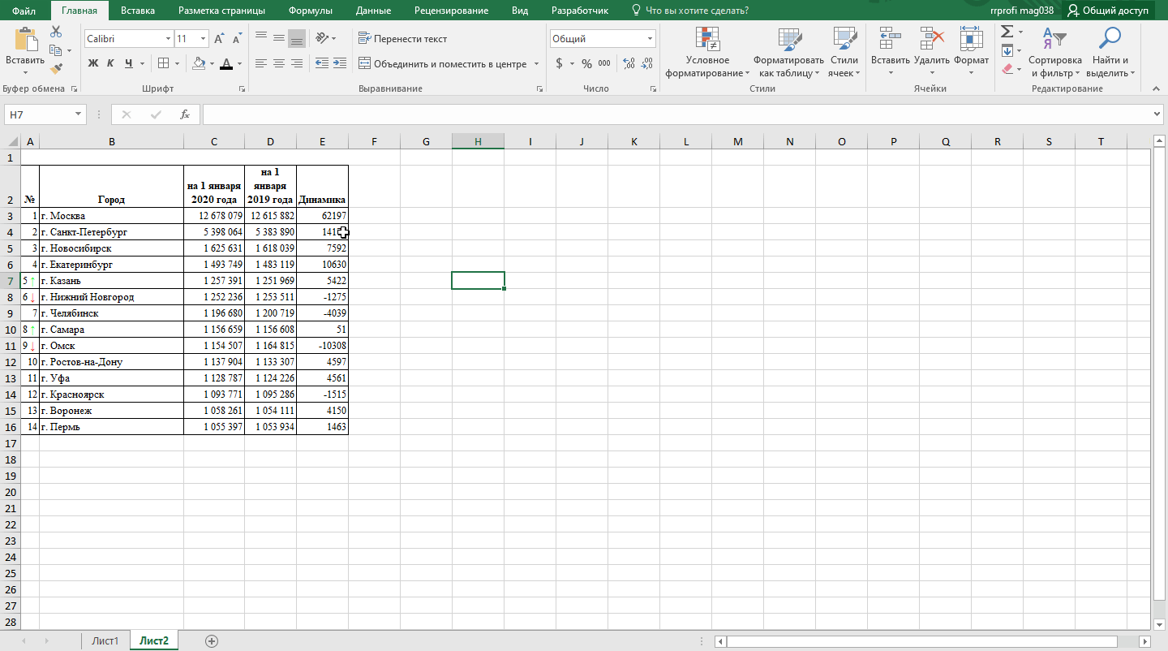The height and width of the screenshot is (651, 1168).
Task: Align text to middle of cell
Action: pos(279,37)
